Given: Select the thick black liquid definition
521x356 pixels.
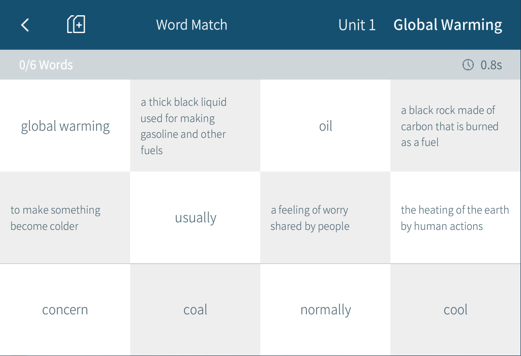Looking at the screenshot, I should [x=195, y=126].
